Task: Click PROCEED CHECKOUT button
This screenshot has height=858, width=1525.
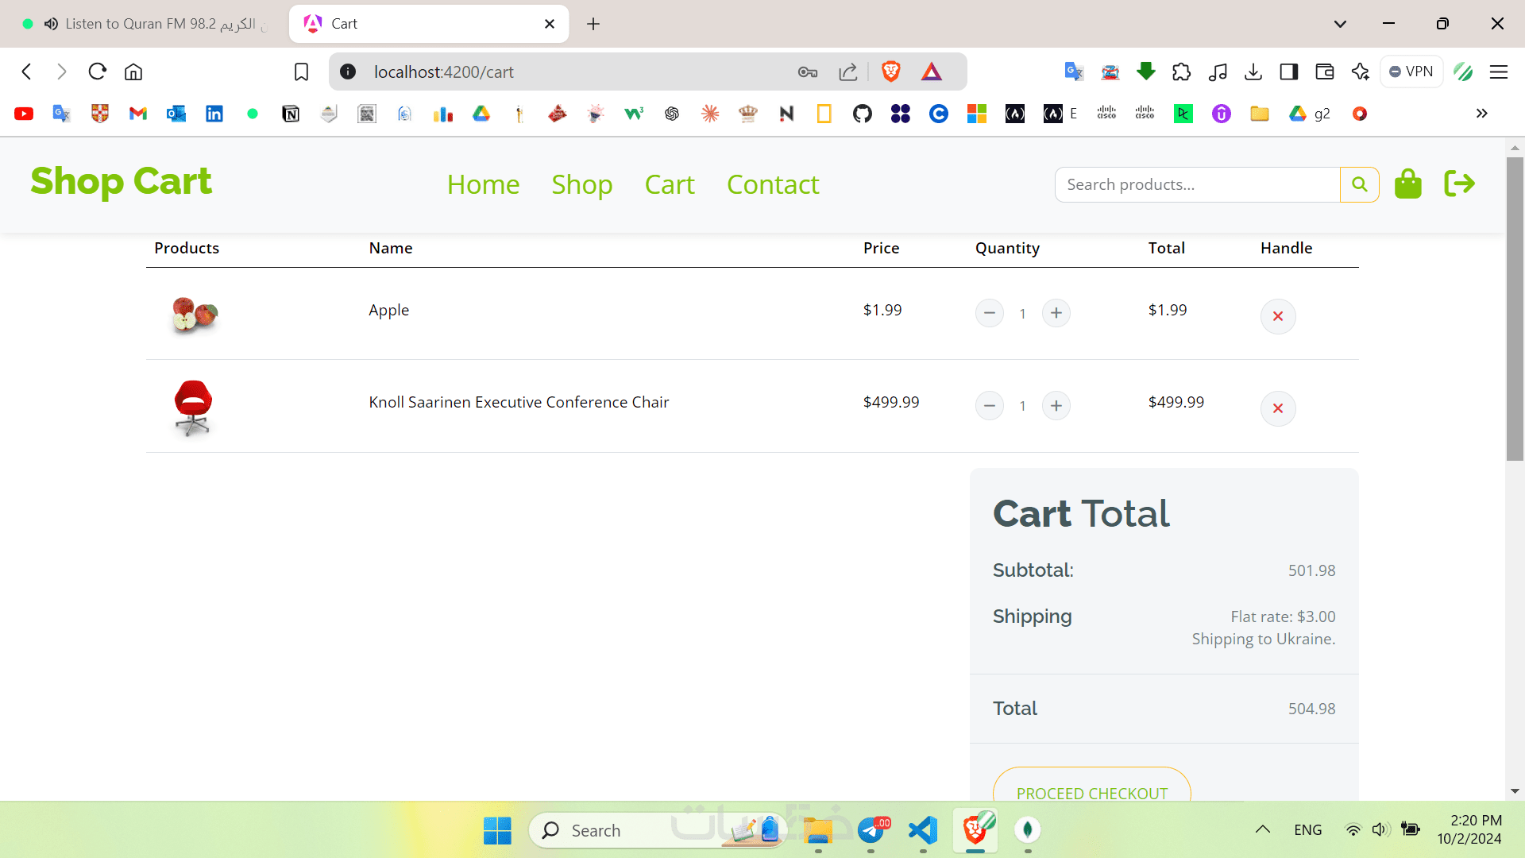Action: click(x=1091, y=790)
